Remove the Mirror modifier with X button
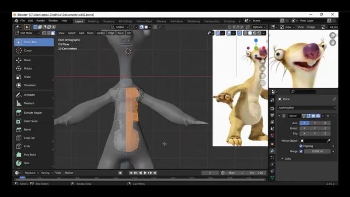 [x=328, y=116]
